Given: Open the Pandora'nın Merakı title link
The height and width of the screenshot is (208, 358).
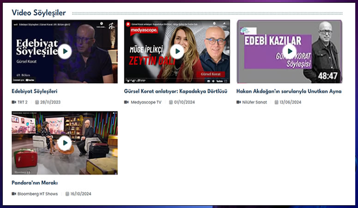Looking at the screenshot, I should pos(34,183).
